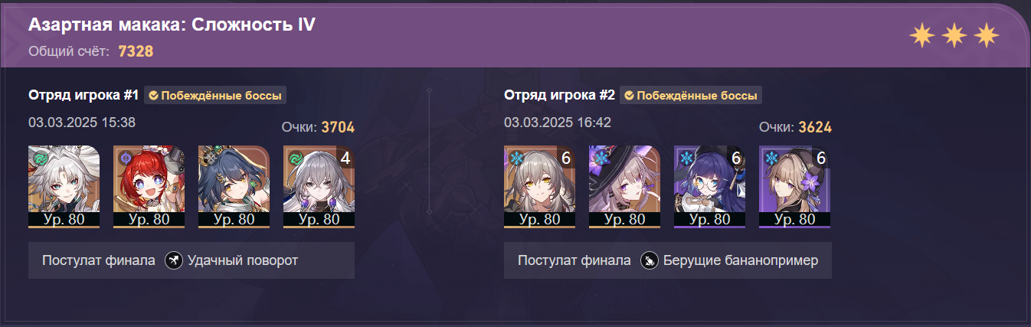Screen dimensions: 1031x327
Task: Click the Постулат финала panel of squad #1
Action: pos(191,261)
